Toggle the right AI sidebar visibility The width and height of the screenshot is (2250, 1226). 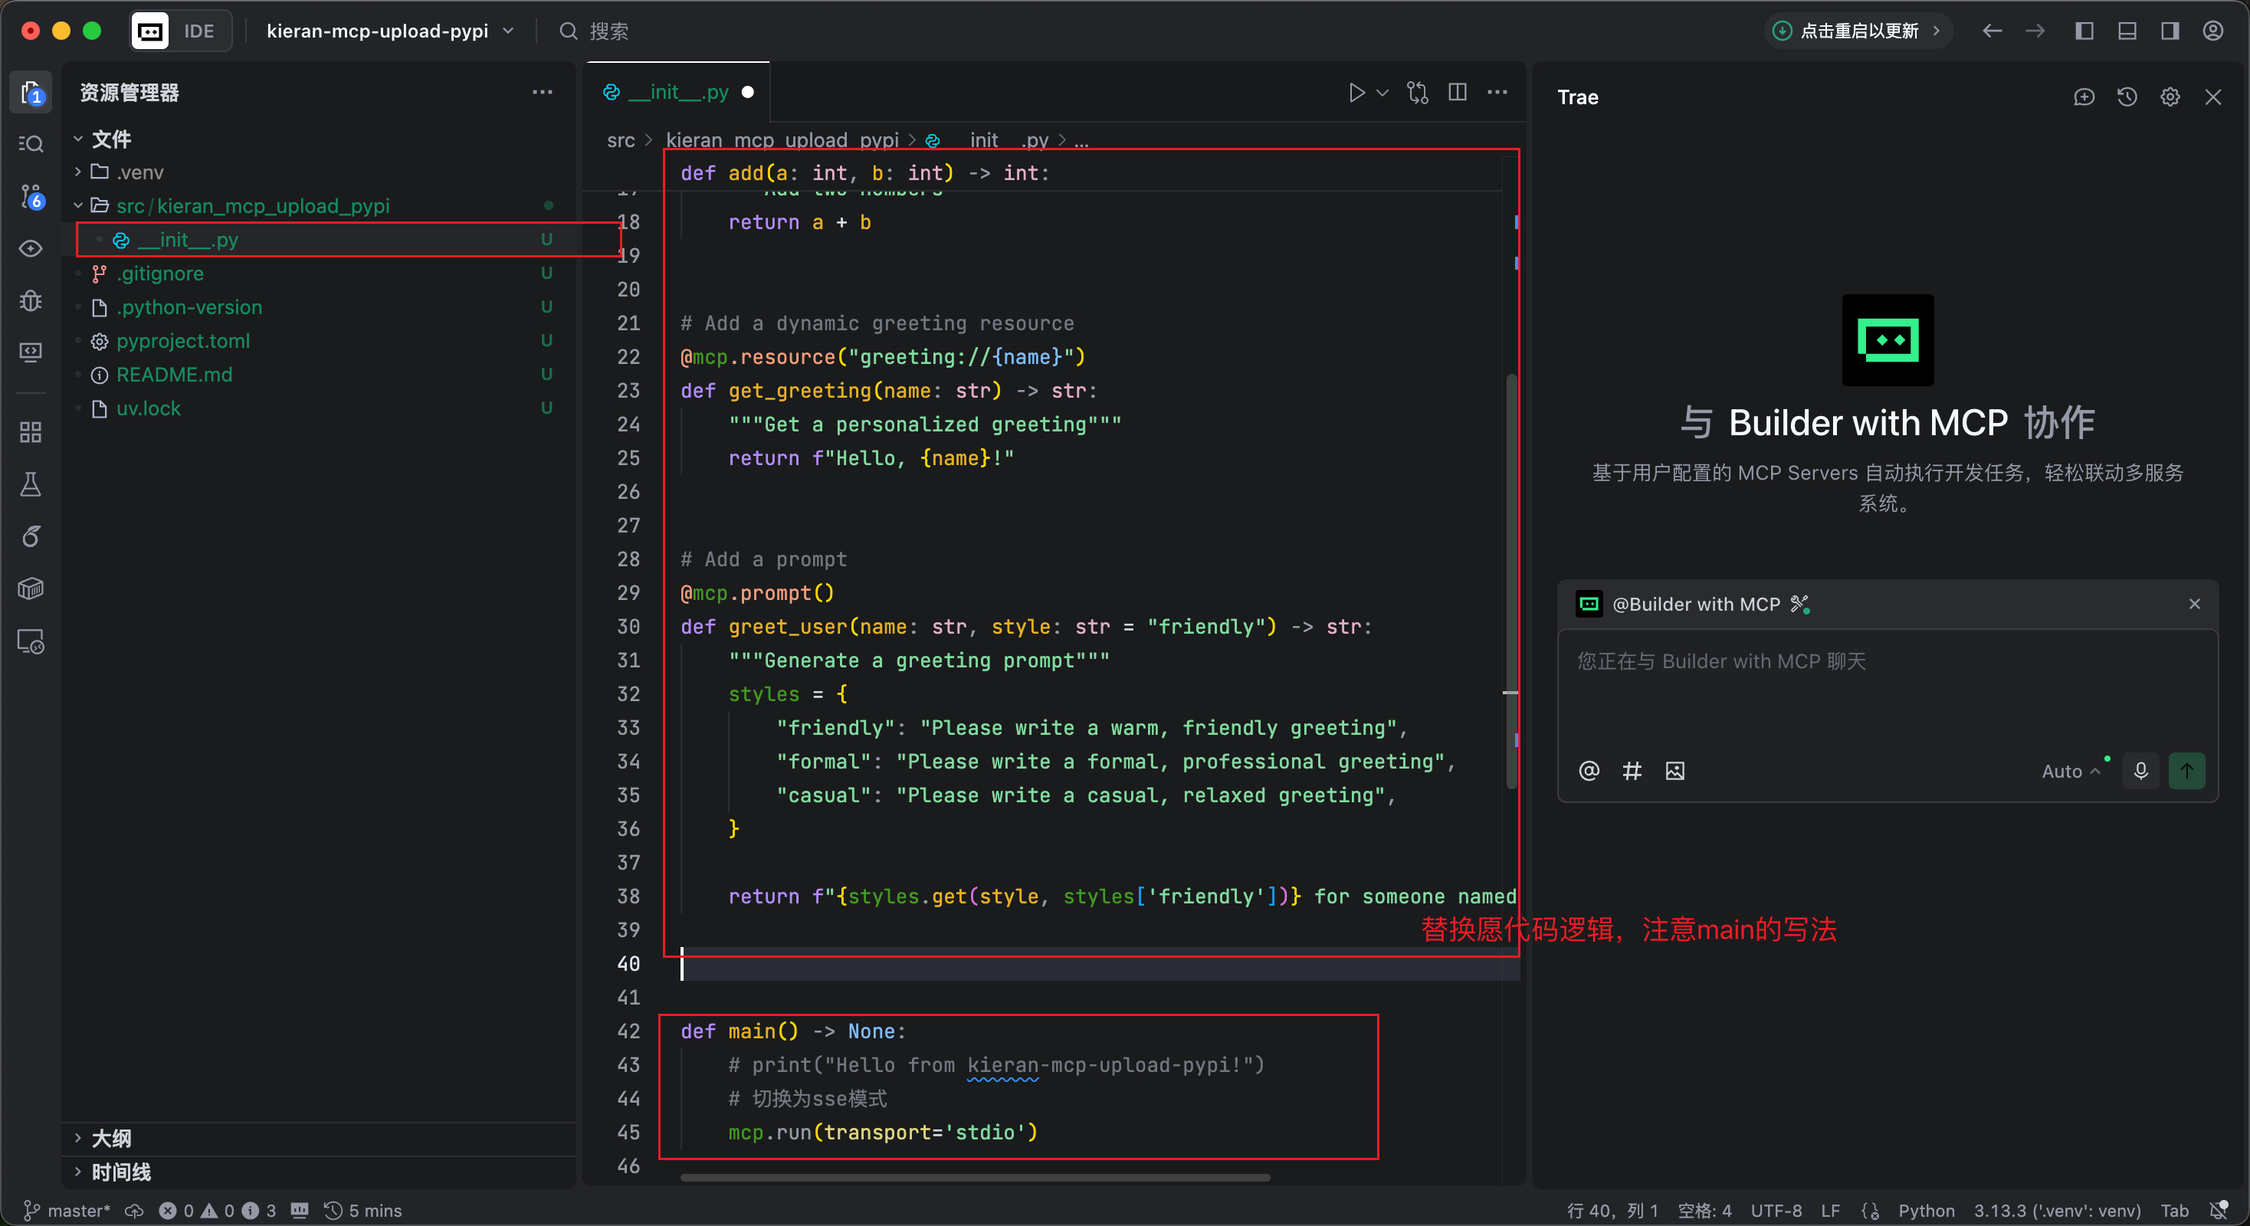point(2170,31)
